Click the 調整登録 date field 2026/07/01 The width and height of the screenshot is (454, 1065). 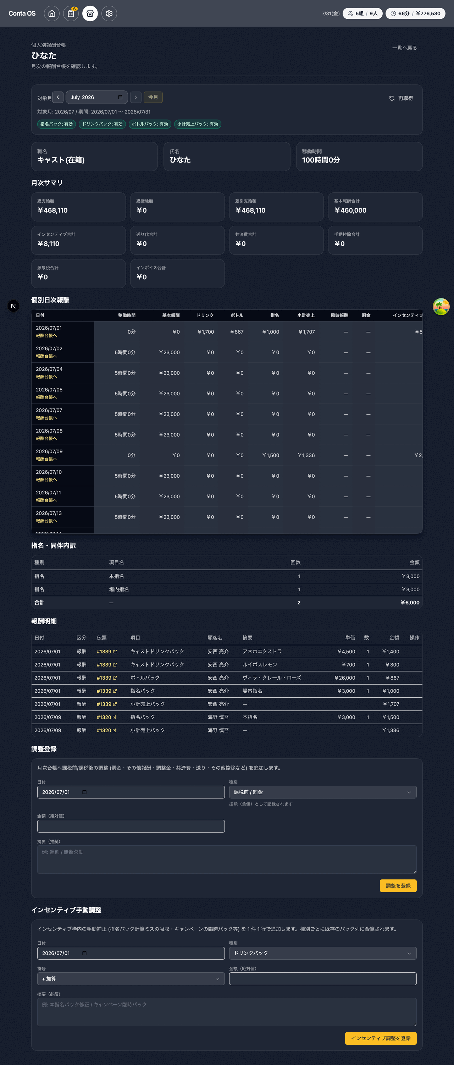click(x=131, y=792)
